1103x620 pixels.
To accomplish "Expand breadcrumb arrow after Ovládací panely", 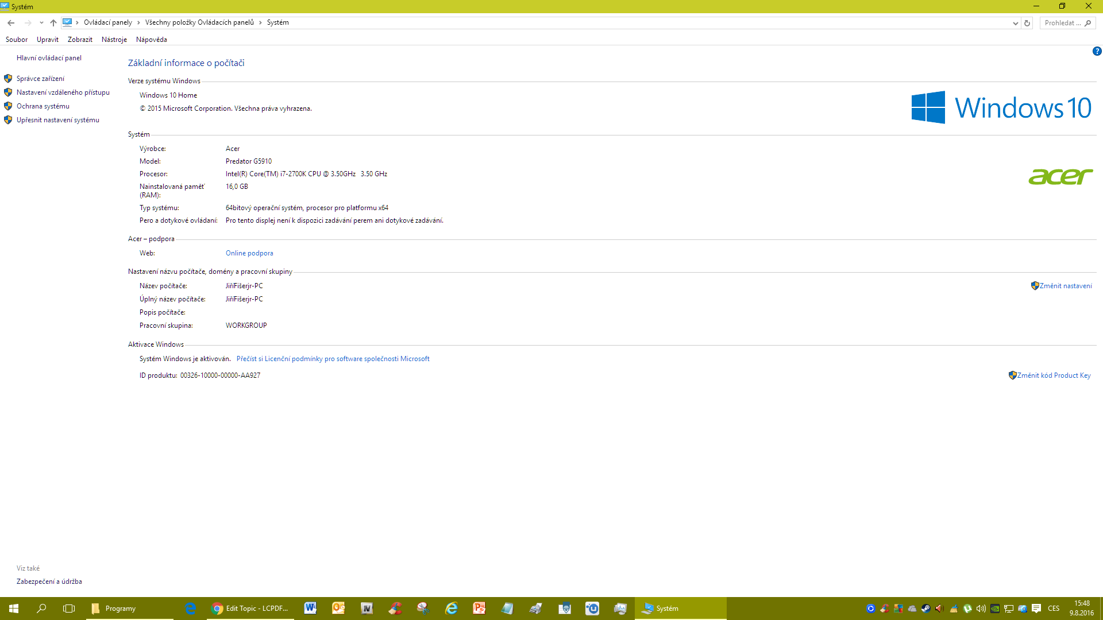I will pos(138,23).
